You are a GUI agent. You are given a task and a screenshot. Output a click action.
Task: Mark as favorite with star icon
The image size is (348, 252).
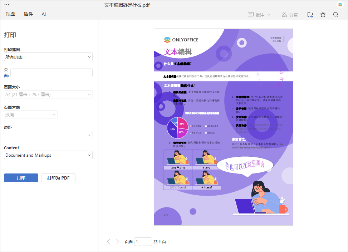point(323,15)
